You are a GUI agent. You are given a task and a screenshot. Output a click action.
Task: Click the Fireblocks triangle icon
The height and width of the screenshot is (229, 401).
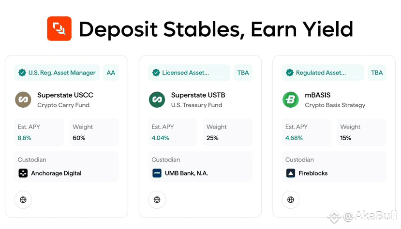tap(291, 173)
